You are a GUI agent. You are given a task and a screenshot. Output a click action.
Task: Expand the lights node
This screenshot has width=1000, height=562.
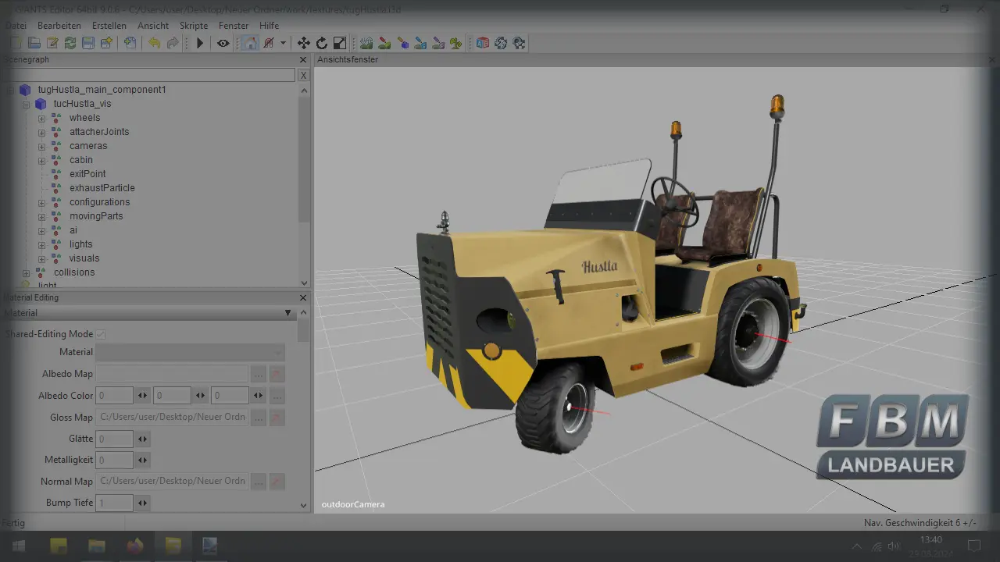(x=41, y=244)
